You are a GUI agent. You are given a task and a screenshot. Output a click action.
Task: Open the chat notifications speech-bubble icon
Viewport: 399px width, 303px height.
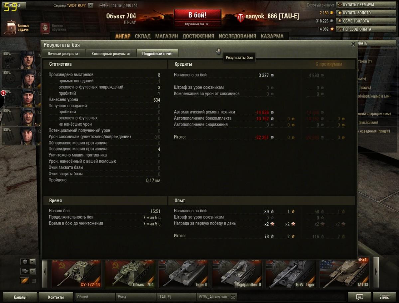(359, 297)
